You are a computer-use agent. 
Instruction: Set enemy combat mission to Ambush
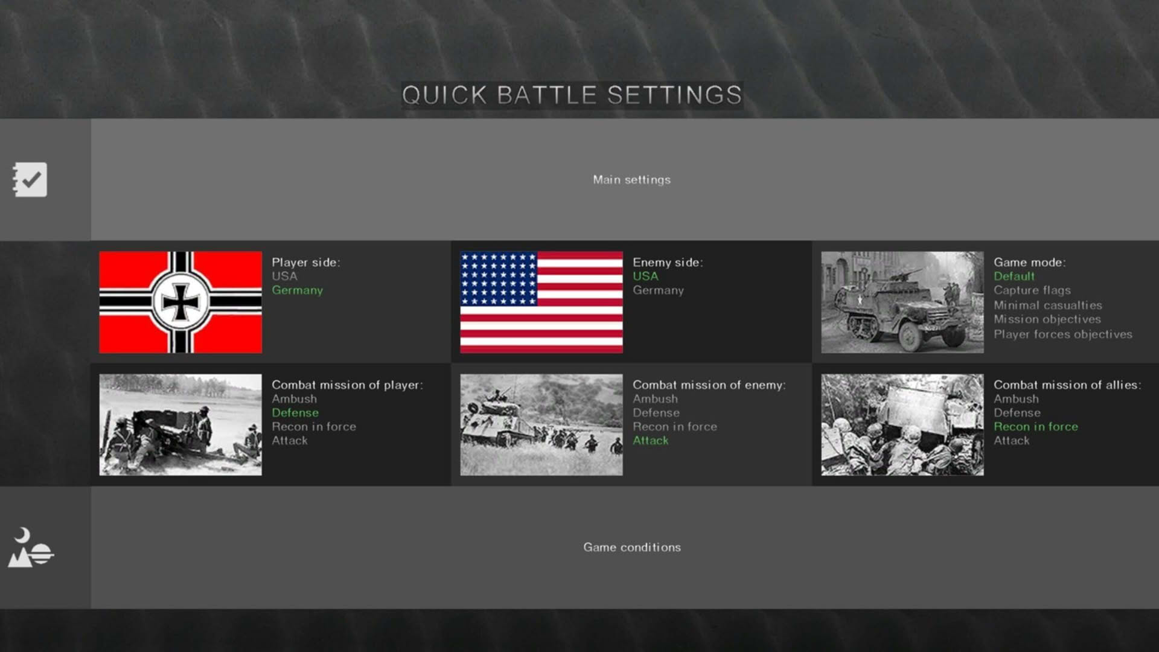pos(655,398)
